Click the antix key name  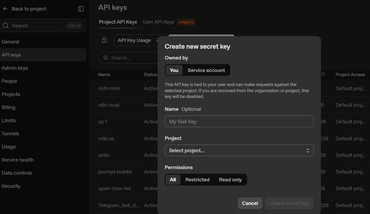[x=104, y=155]
